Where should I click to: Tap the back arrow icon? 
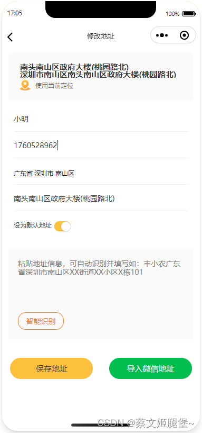click(x=10, y=37)
